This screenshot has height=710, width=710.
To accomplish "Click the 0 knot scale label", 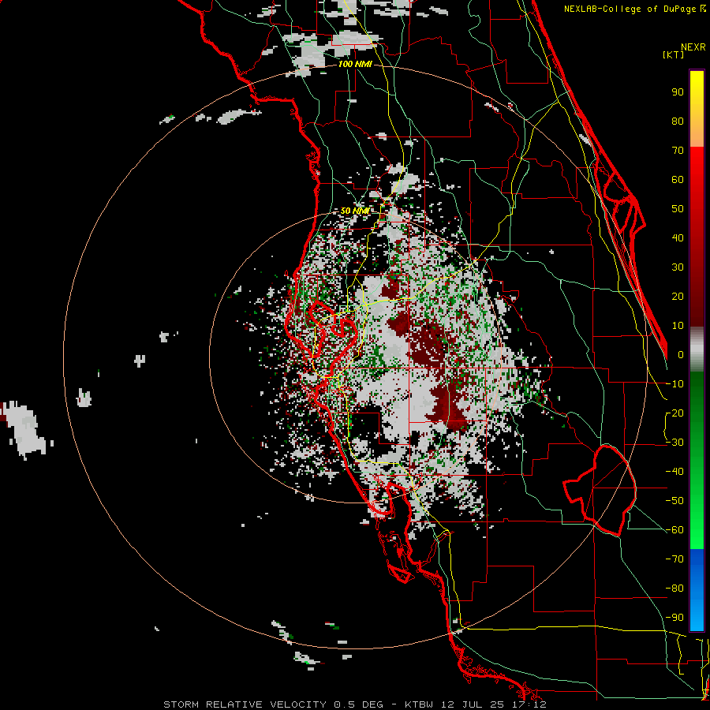I will click(x=681, y=354).
